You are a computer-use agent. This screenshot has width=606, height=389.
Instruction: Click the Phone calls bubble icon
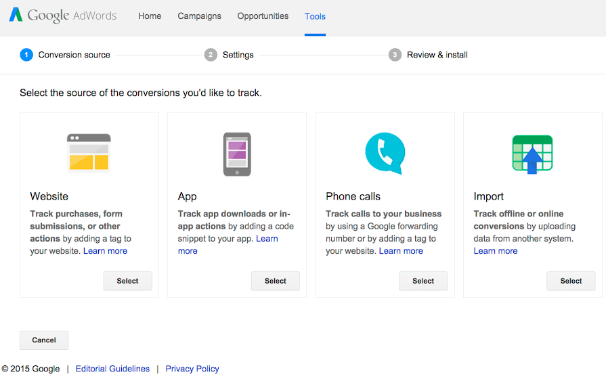tap(385, 153)
